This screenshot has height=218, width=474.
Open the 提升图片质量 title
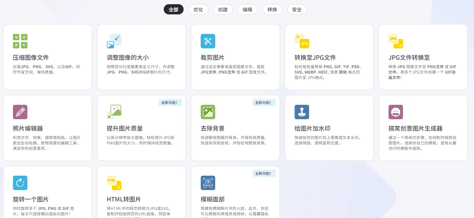(125, 129)
